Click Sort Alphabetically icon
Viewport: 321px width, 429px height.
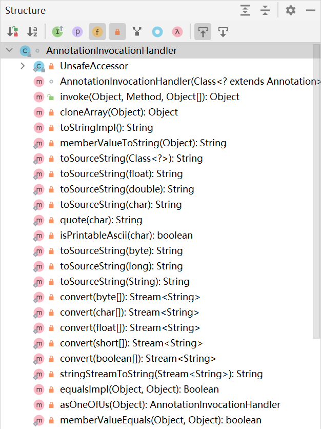(x=32, y=32)
